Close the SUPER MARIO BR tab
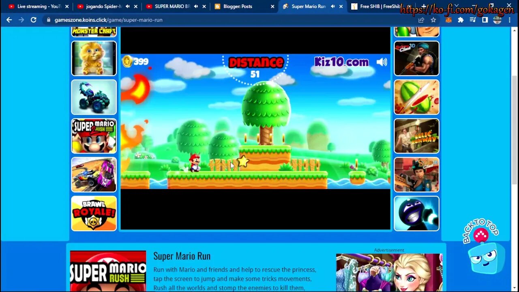Viewport: 519px width, 292px height. coord(204,6)
